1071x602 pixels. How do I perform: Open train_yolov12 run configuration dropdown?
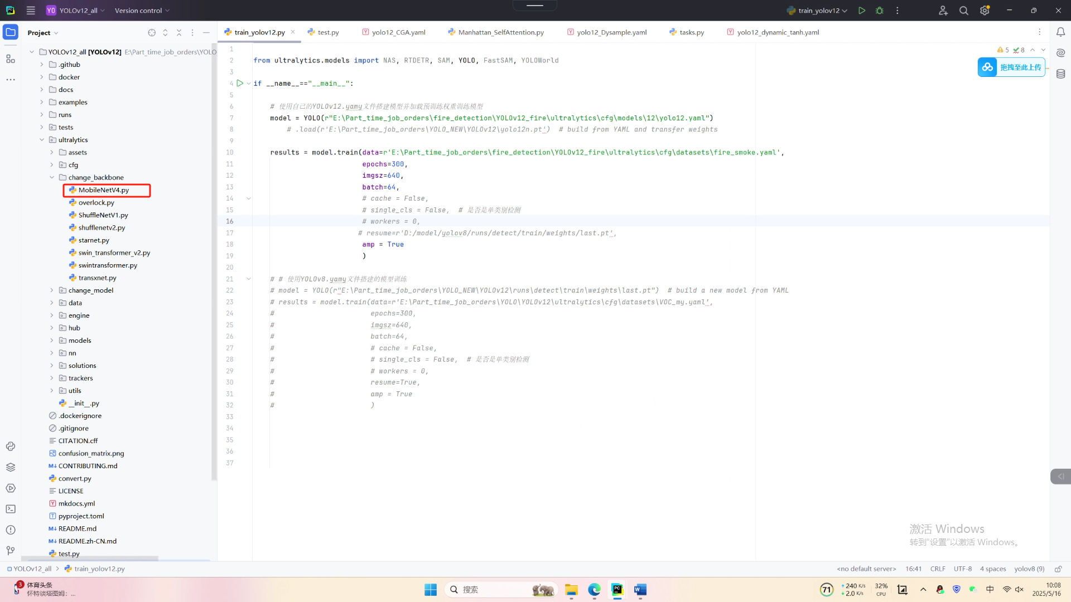click(817, 11)
